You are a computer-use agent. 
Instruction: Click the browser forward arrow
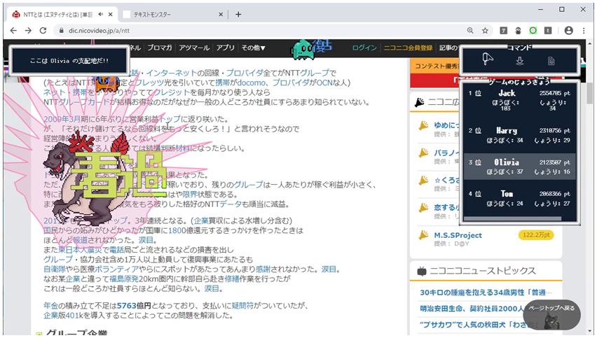click(x=28, y=30)
